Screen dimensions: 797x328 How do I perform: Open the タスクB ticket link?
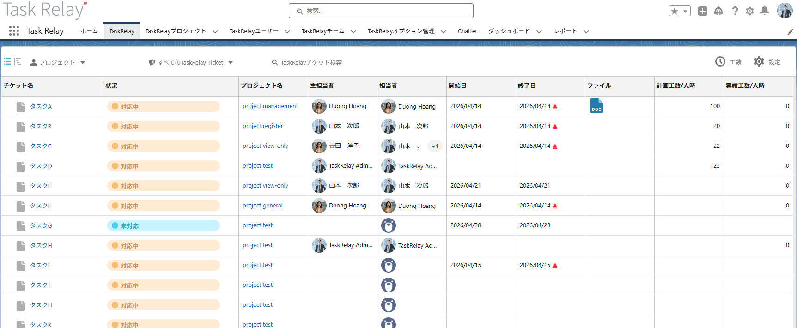41,126
